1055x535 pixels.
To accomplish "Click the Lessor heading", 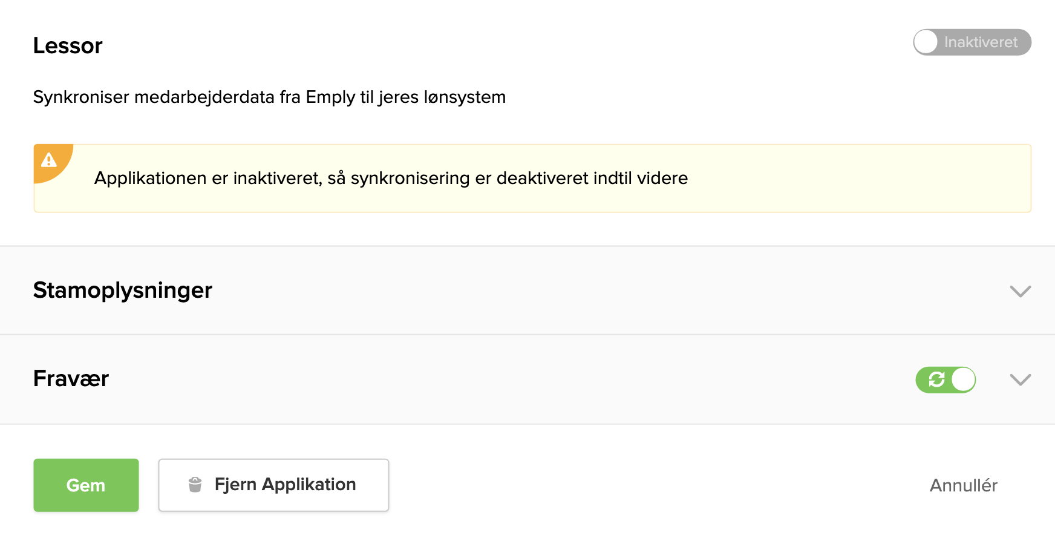I will coord(68,46).
